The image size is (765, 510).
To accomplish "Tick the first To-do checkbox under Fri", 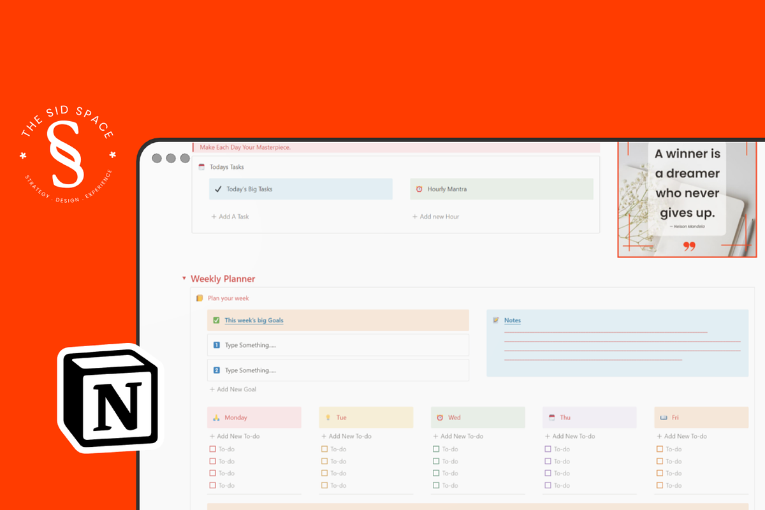I will [660, 449].
